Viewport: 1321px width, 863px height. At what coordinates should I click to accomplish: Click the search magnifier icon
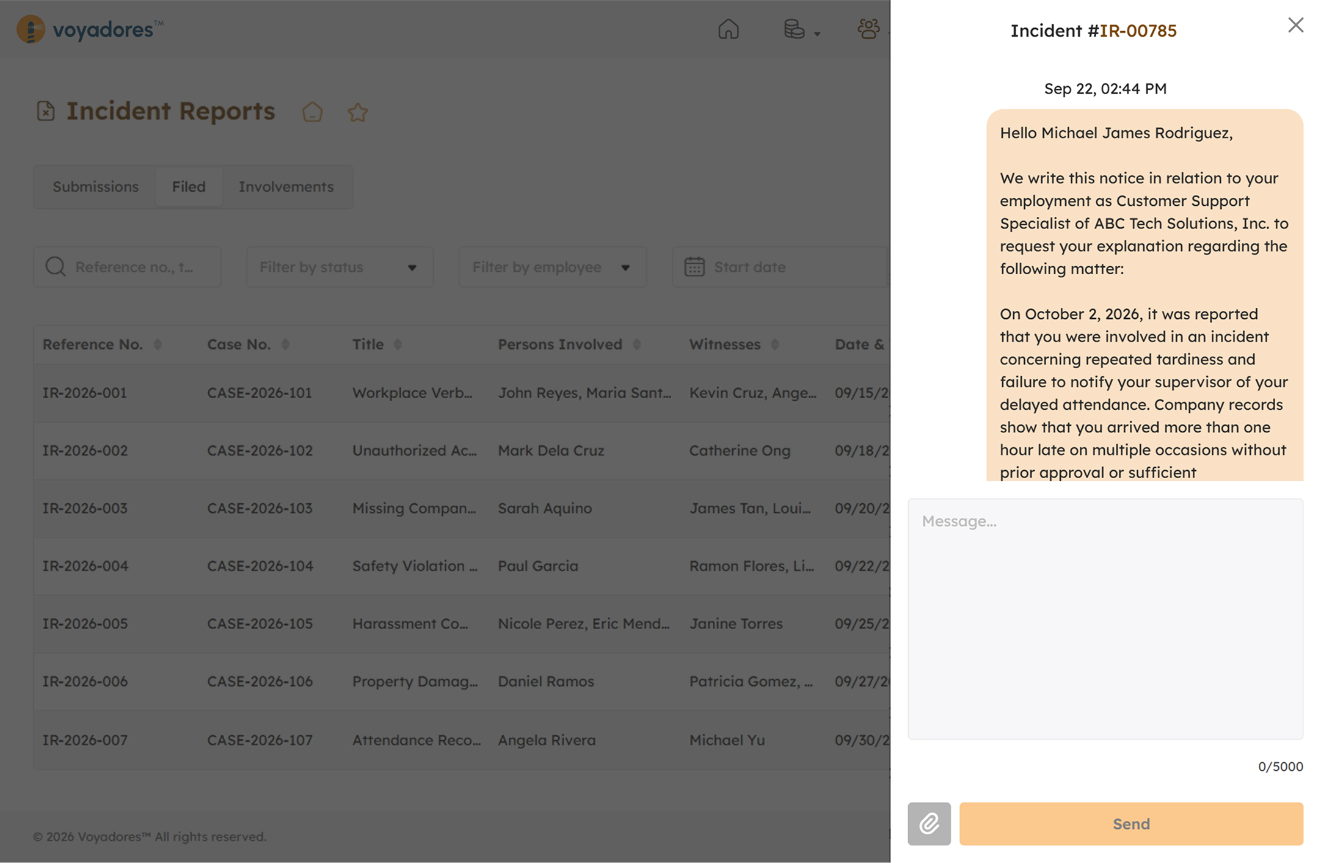coord(56,266)
